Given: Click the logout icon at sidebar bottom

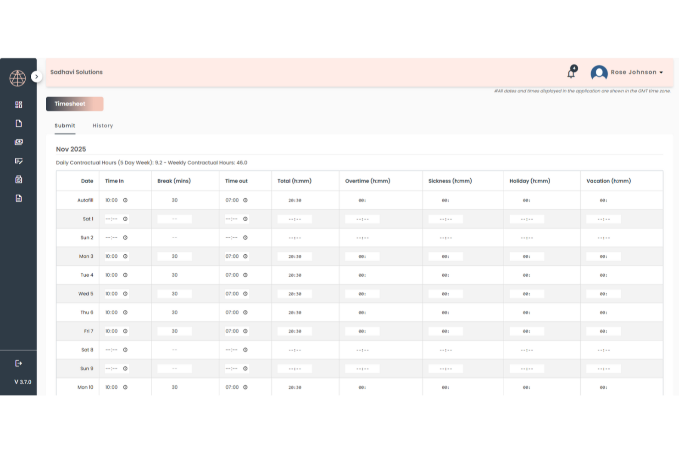Looking at the screenshot, I should (x=18, y=363).
